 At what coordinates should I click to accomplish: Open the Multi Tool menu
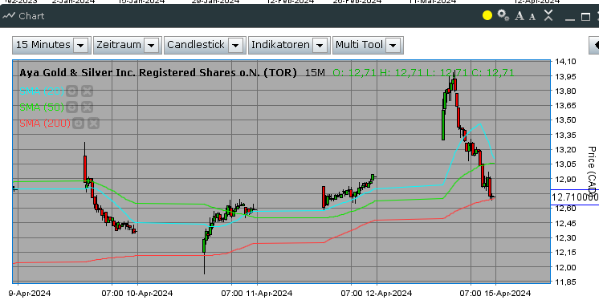pyautogui.click(x=368, y=46)
